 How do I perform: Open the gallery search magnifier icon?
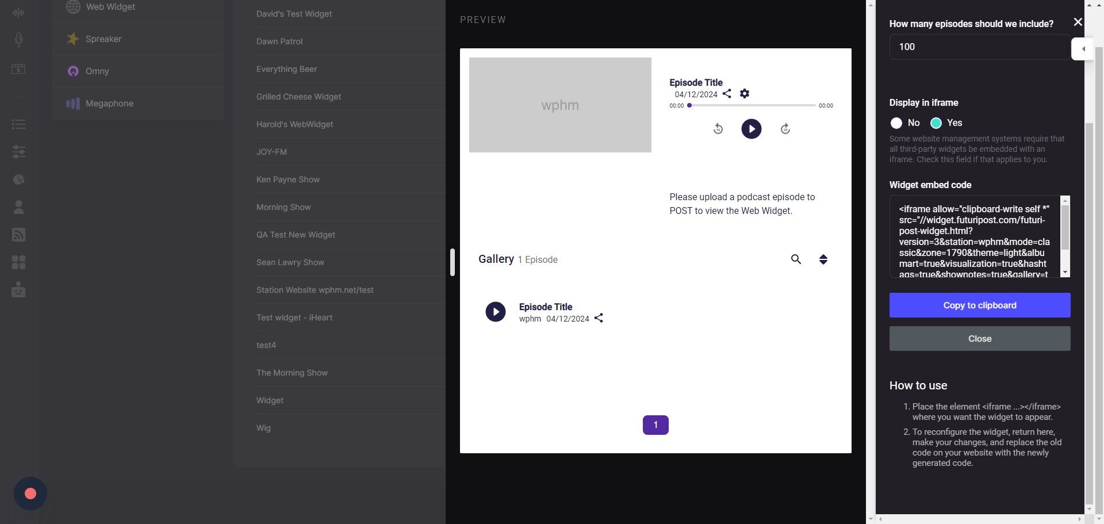(x=796, y=259)
